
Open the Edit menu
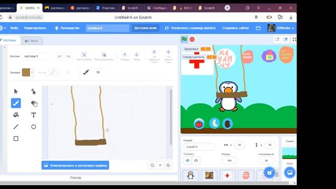35,28
